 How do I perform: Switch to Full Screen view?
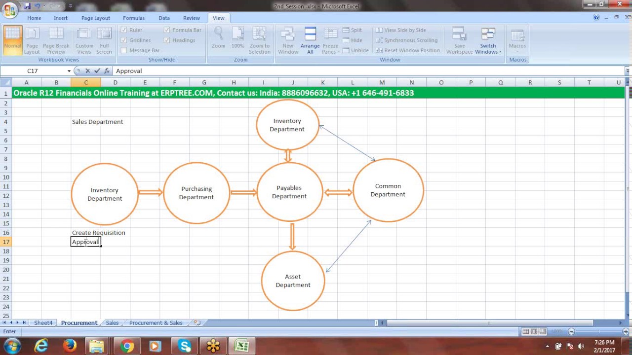click(x=104, y=40)
